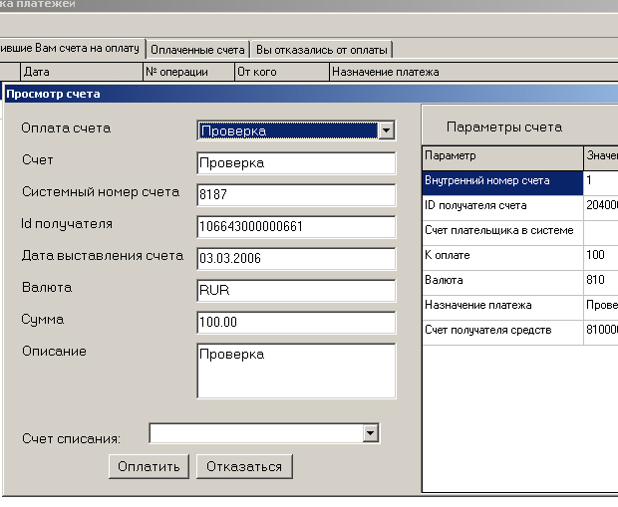
Task: Select the К оплате parameter row
Action: pos(500,256)
